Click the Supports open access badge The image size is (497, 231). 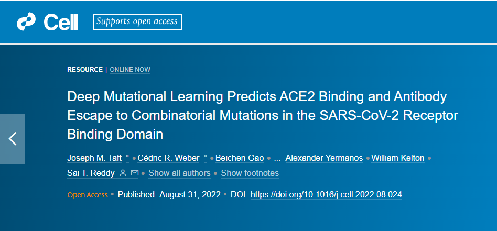137,22
